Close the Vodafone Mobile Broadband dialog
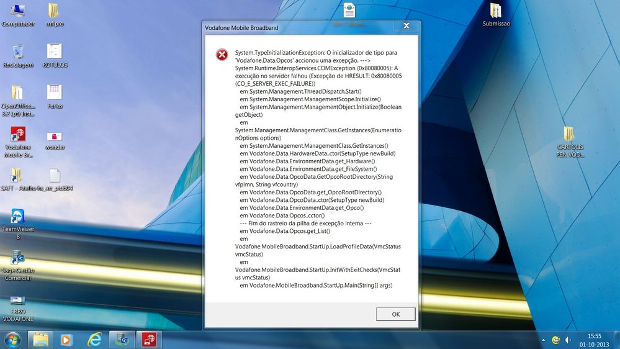This screenshot has width=620, height=349. (406, 26)
